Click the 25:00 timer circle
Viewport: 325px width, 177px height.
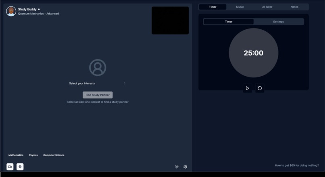click(x=254, y=53)
